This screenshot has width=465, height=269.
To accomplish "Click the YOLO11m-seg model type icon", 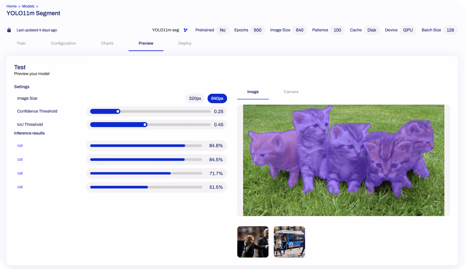I will pyautogui.click(x=186, y=30).
